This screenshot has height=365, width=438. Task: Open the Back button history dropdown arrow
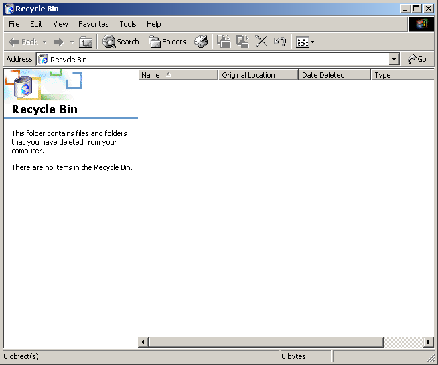tap(45, 42)
